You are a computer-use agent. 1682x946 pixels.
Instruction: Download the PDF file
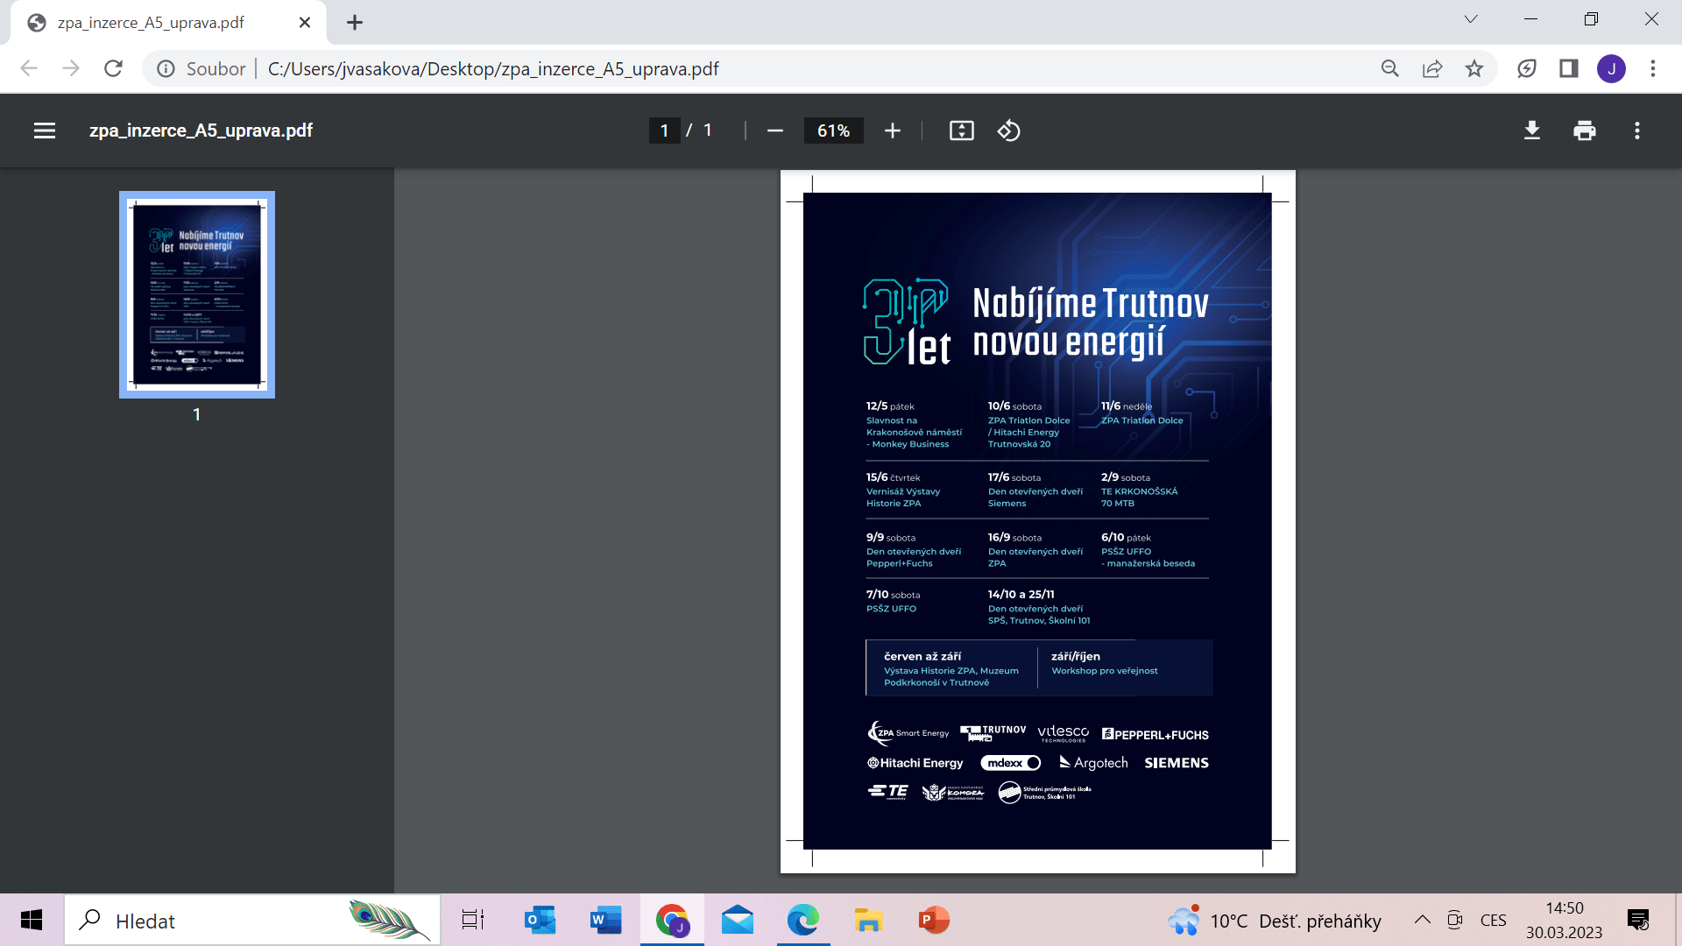coord(1532,131)
